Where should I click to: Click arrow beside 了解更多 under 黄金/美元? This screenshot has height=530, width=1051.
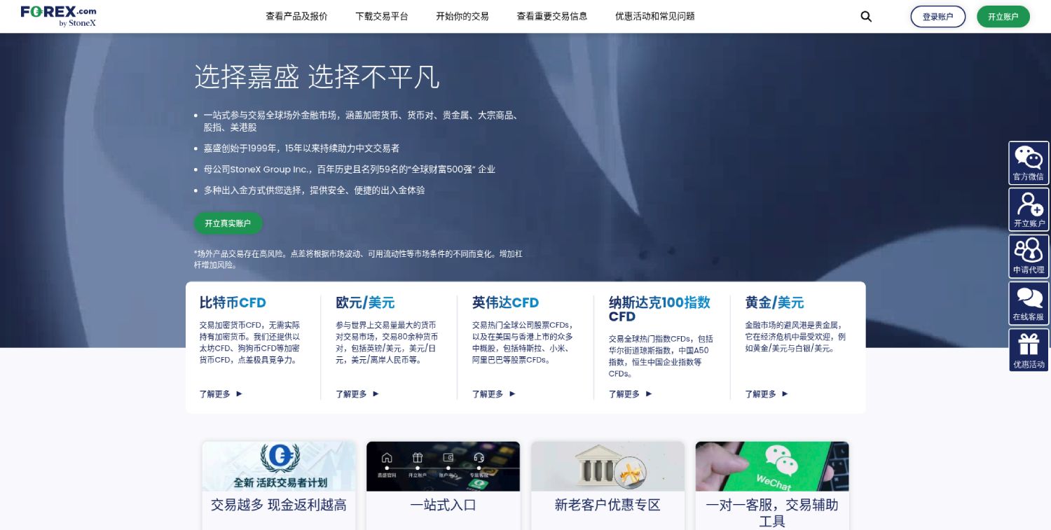click(785, 393)
